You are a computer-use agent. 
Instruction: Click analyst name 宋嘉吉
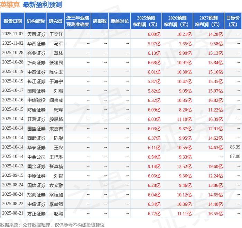(56, 129)
